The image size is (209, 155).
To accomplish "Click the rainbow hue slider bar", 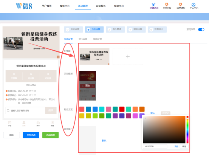I will pyautogui.click(x=187, y=130).
